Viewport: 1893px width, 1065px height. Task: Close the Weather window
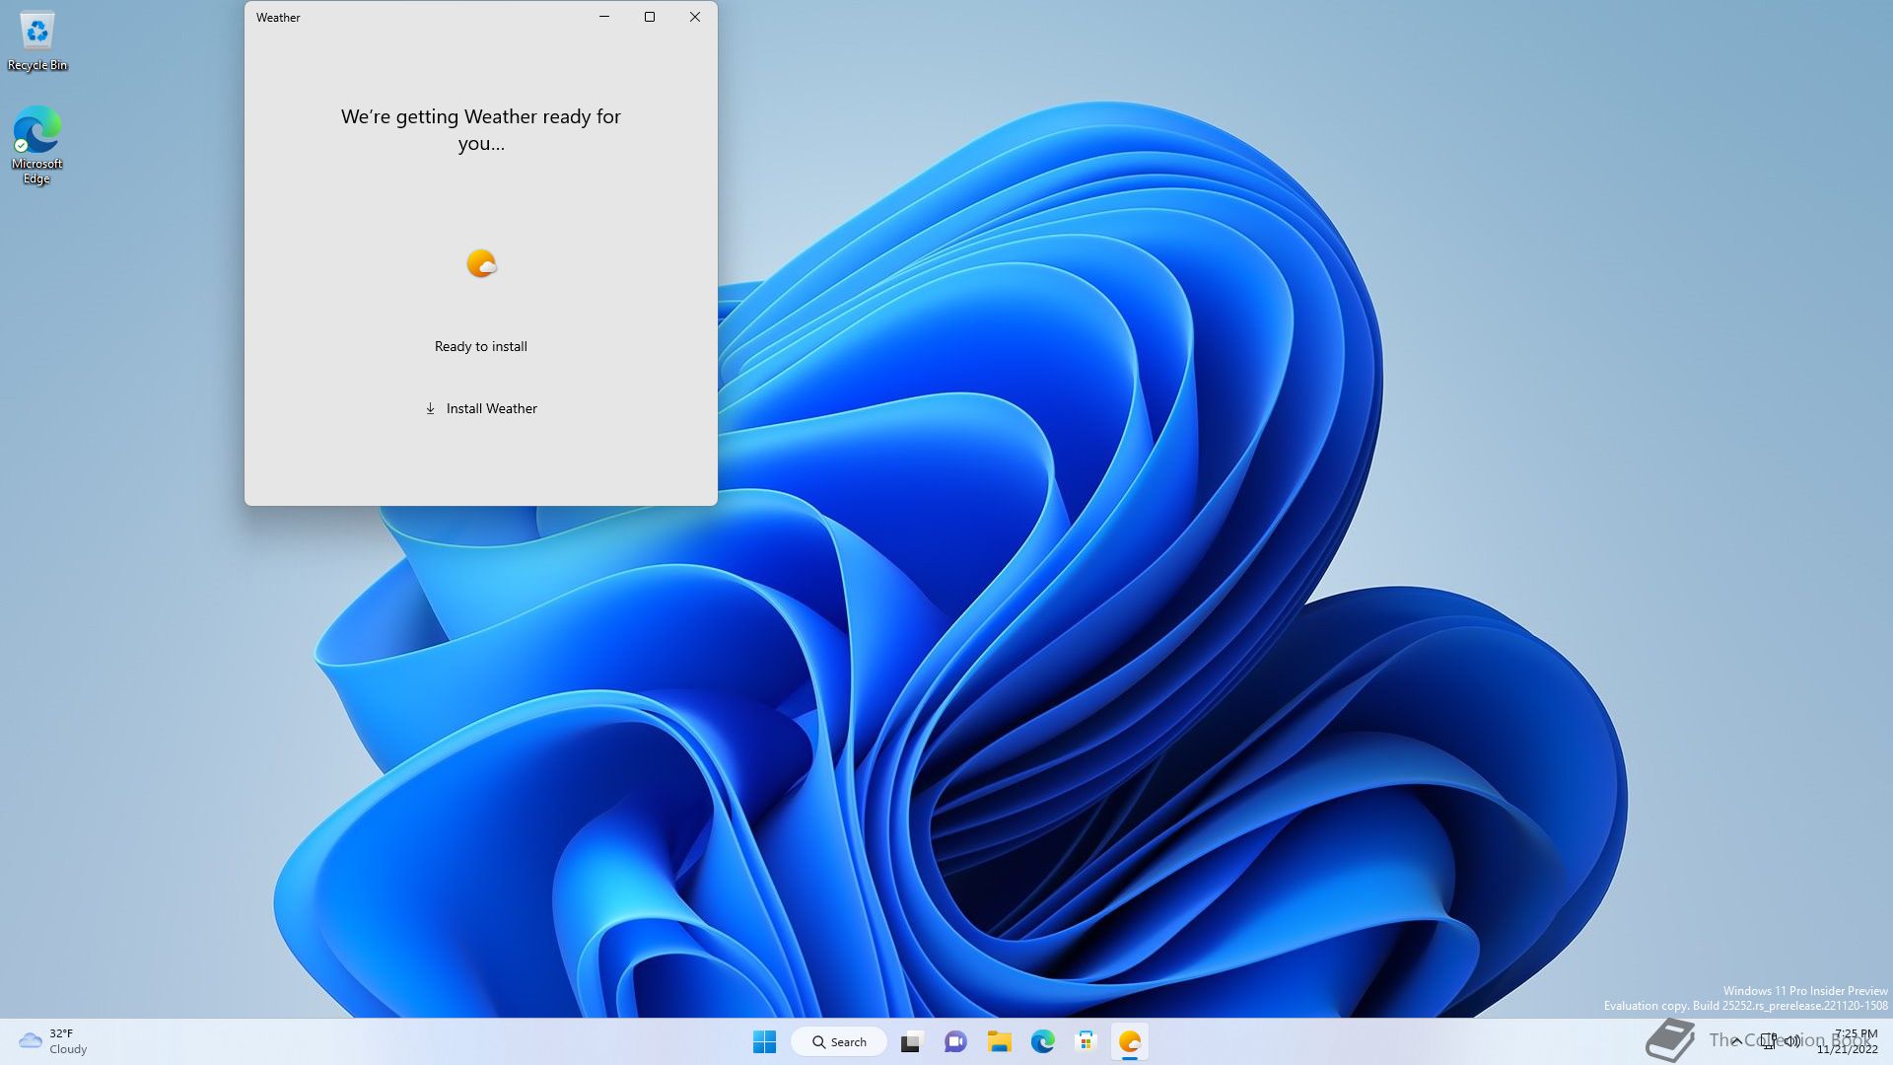pyautogui.click(x=695, y=17)
